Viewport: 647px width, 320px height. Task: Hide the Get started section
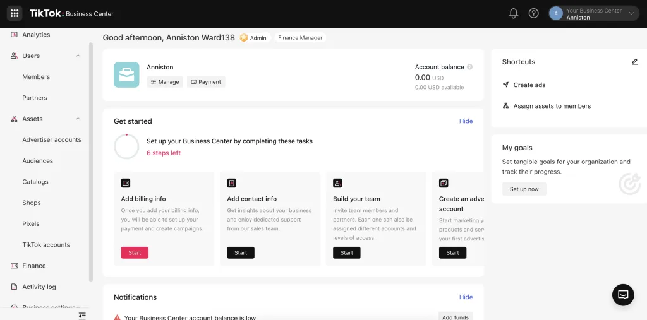click(466, 121)
